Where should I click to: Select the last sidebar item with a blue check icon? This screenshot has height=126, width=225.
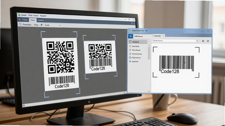coord(134,61)
